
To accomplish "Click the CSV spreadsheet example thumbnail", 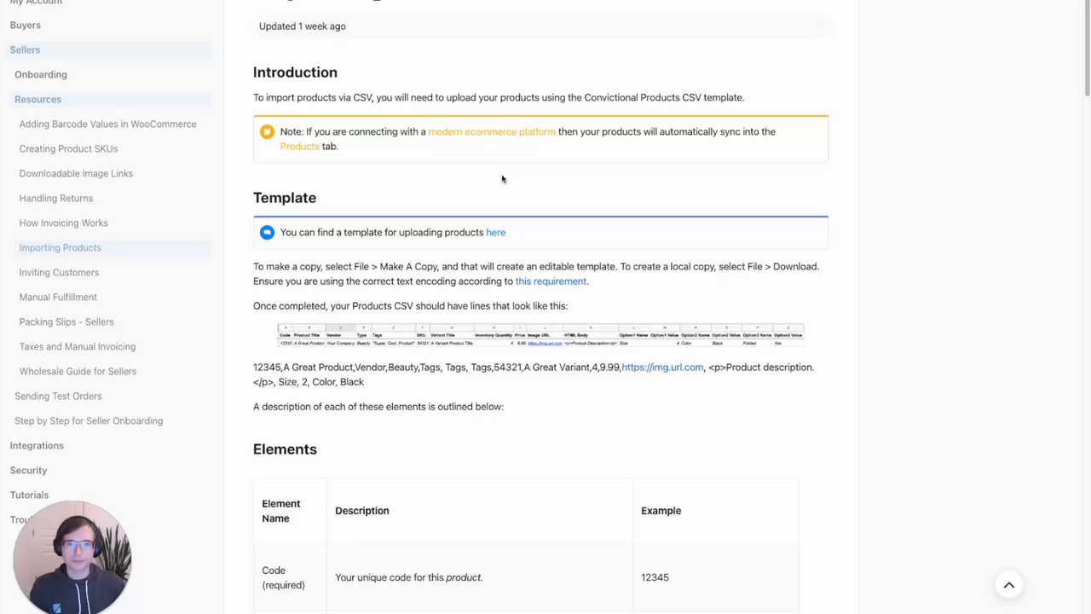I will [540, 335].
